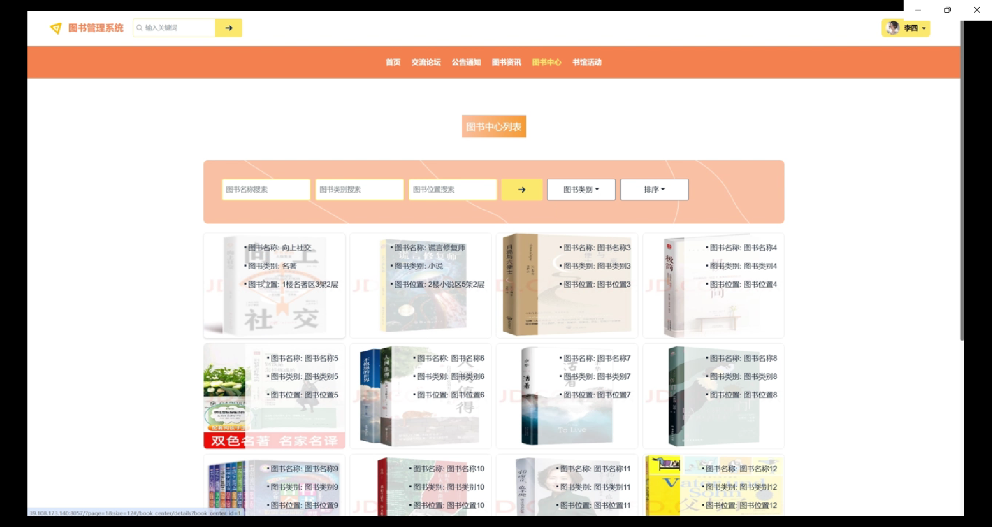Open the 图书资讯 nav item

pyautogui.click(x=506, y=63)
